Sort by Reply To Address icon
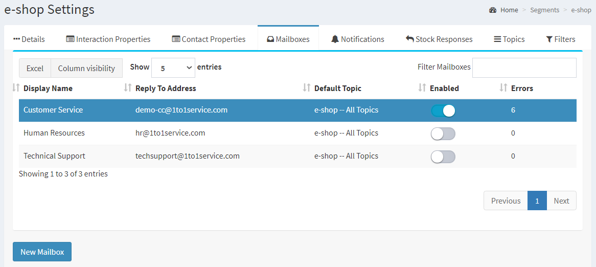This screenshot has height=267, width=596. pos(128,88)
